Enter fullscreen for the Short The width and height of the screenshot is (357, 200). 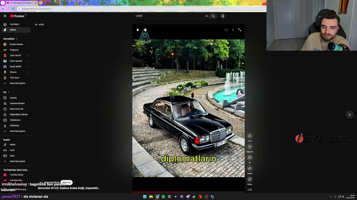[x=240, y=30]
